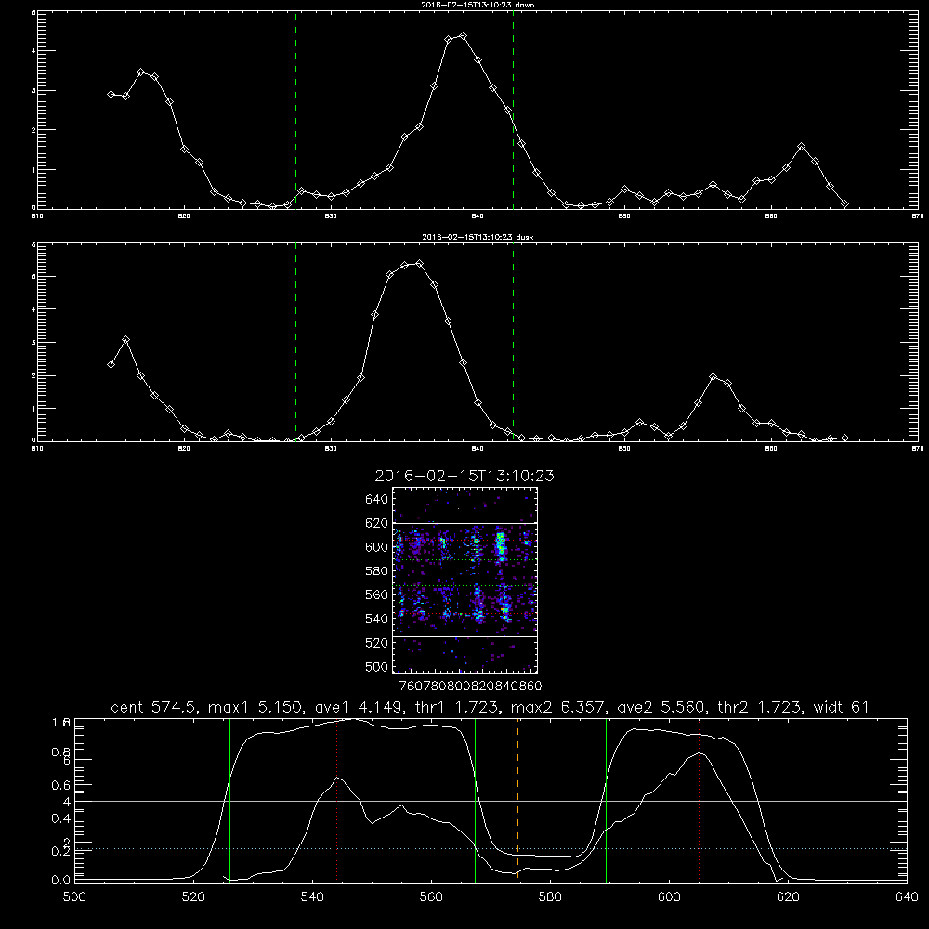Click the orange dashed center line in bottom plot
This screenshot has width=929, height=929.
517,800
